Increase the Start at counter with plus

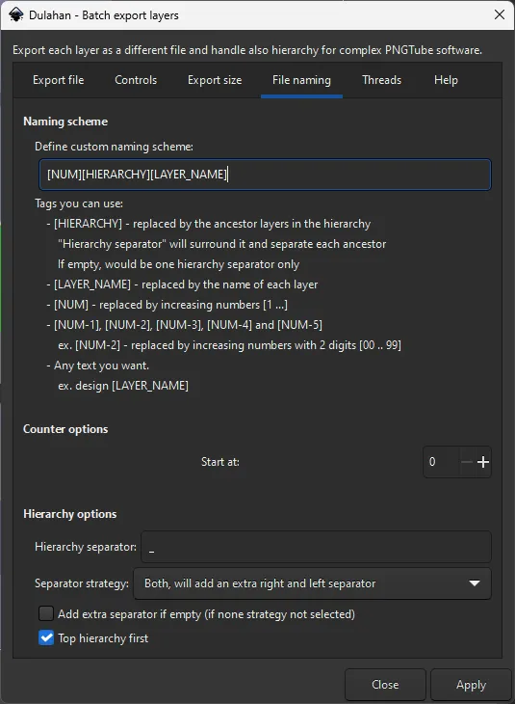[x=482, y=462]
